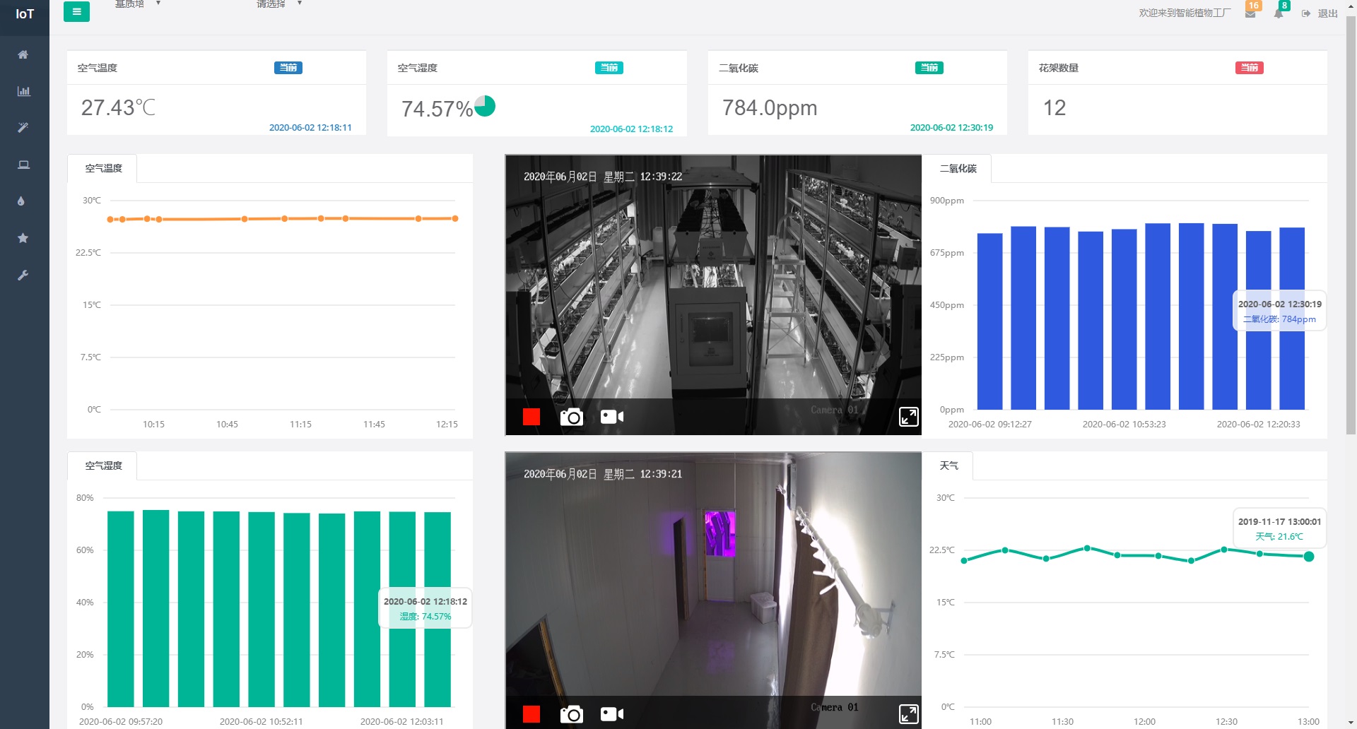The image size is (1357, 729).
Task: Click the top camera video thumbnail
Action: [x=713, y=295]
